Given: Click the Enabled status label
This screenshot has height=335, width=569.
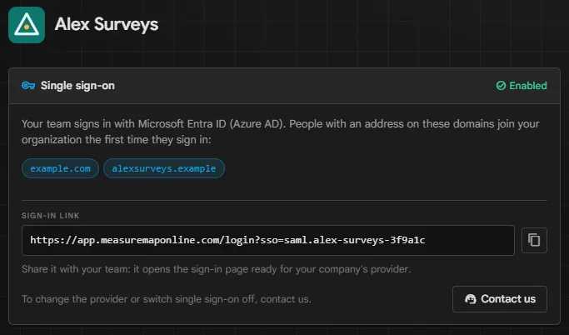Looking at the screenshot, I should [x=528, y=86].
